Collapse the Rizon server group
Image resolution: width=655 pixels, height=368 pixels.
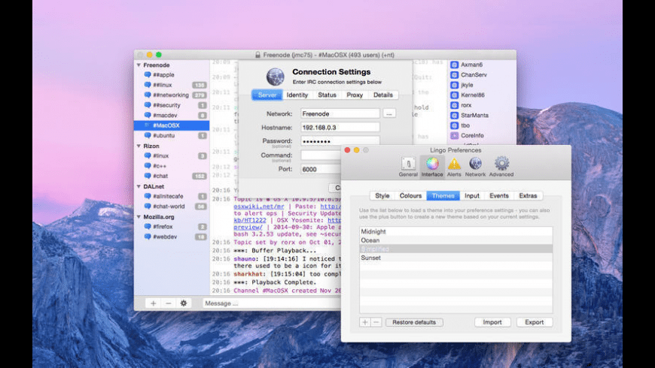(139, 146)
